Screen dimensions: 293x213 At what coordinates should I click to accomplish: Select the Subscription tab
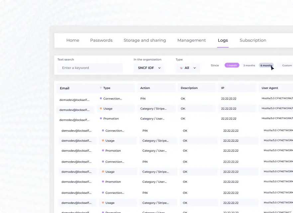(x=253, y=40)
